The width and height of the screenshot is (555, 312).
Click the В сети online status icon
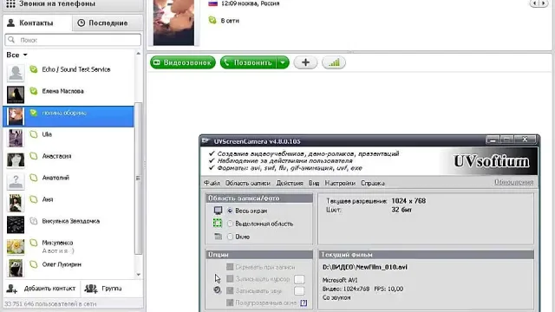(x=212, y=21)
